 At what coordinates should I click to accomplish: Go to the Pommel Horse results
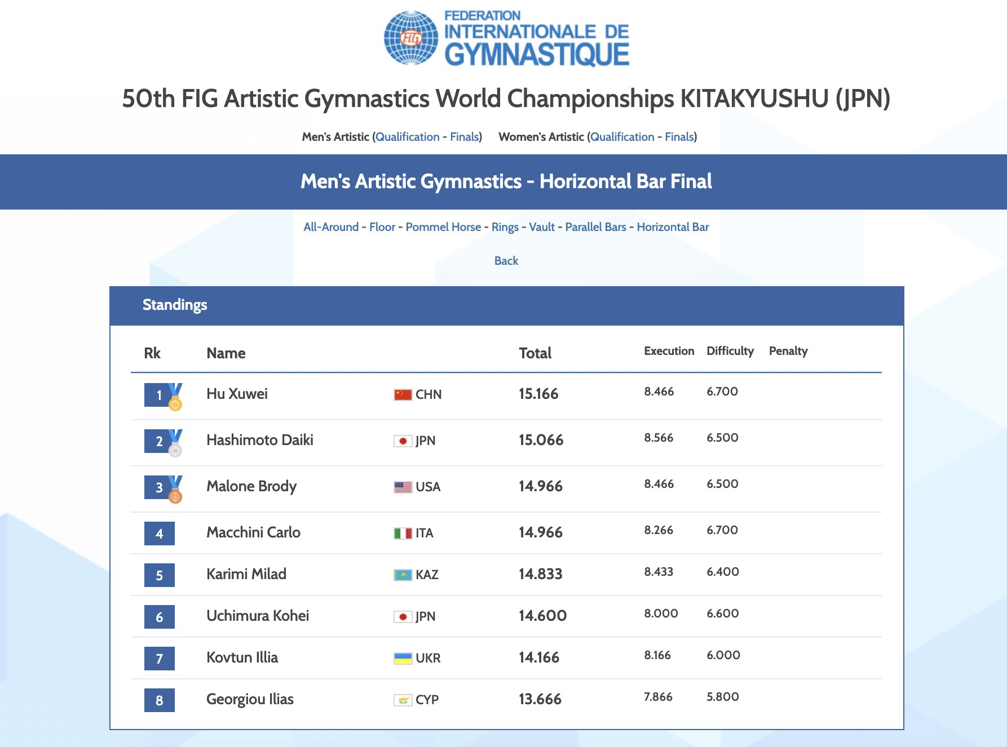click(x=443, y=227)
